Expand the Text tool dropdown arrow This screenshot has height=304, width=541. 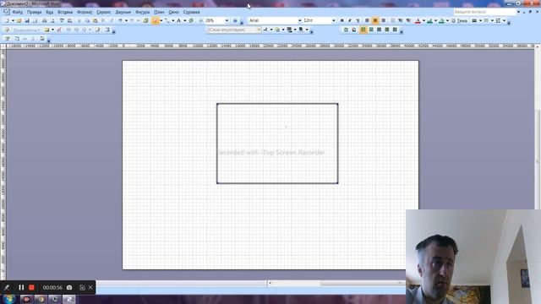[184, 20]
